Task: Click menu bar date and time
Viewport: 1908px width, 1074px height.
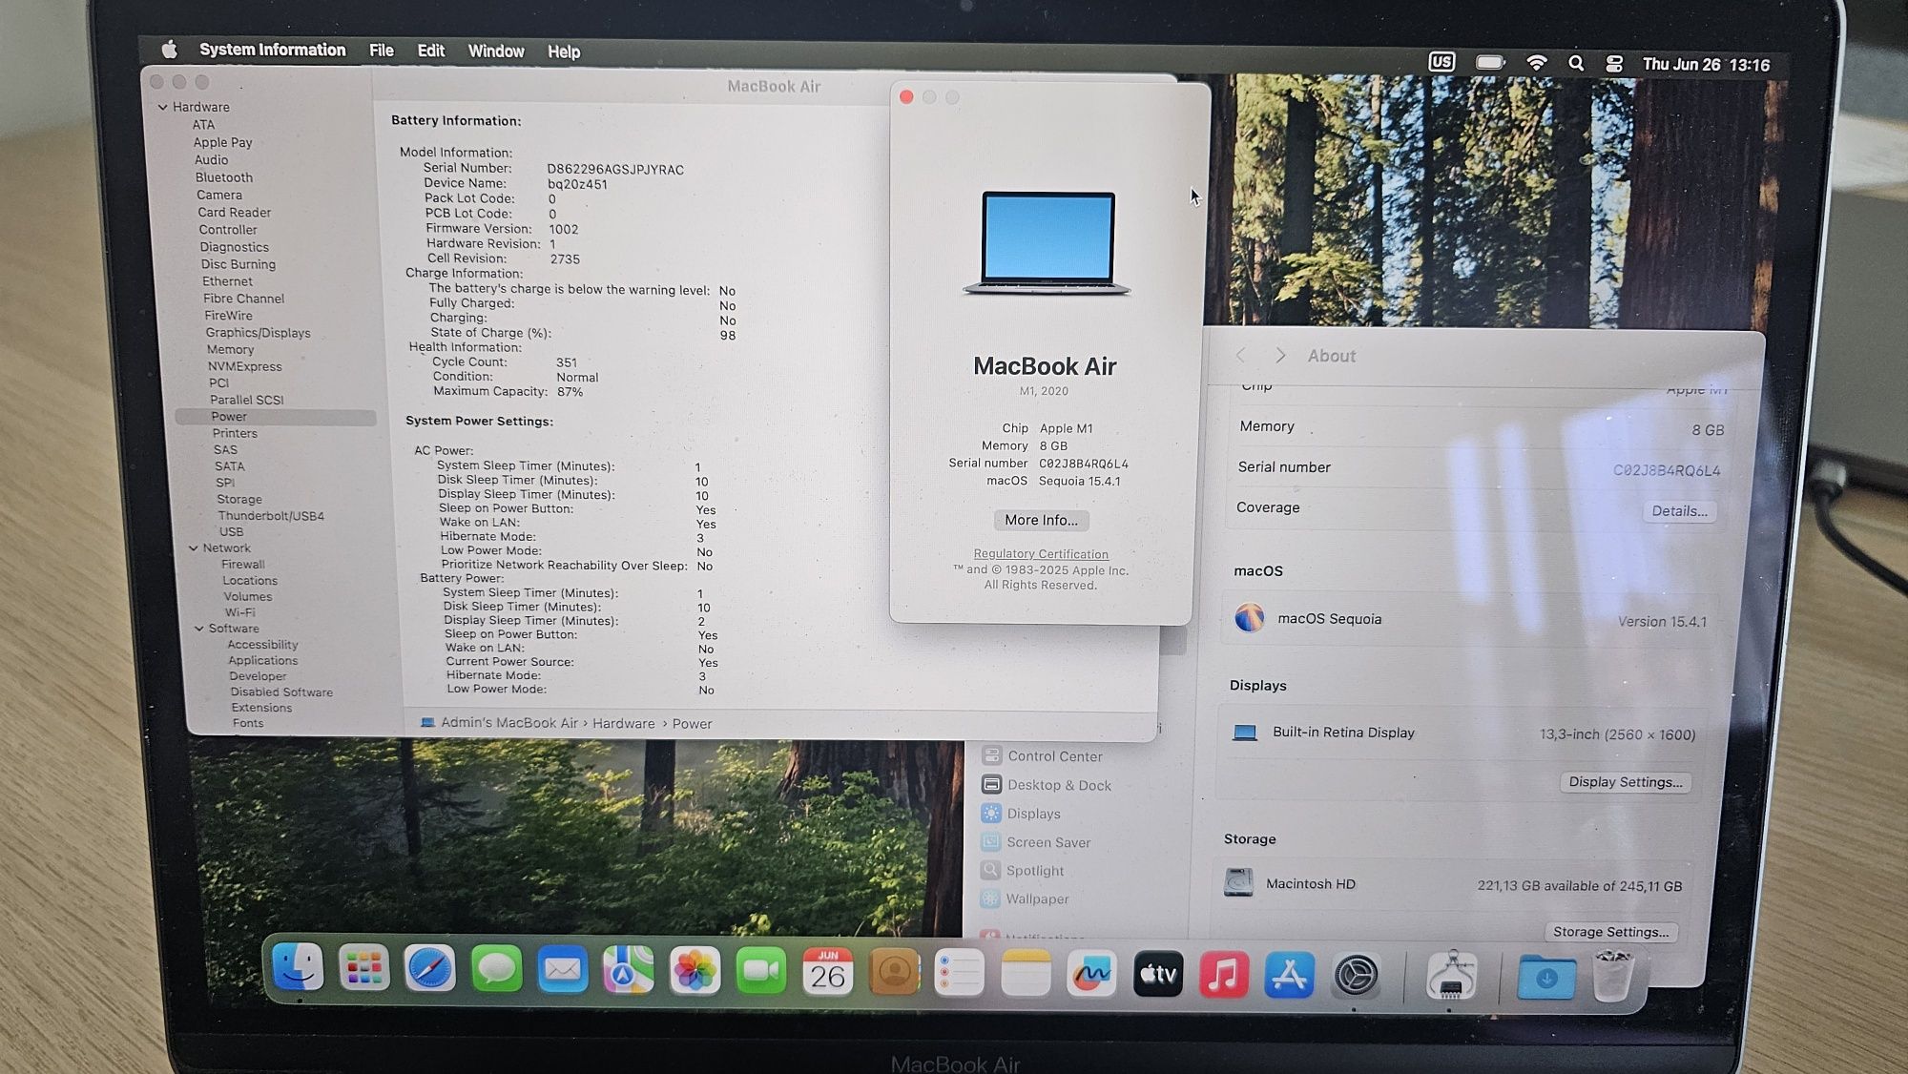Action: [1706, 65]
